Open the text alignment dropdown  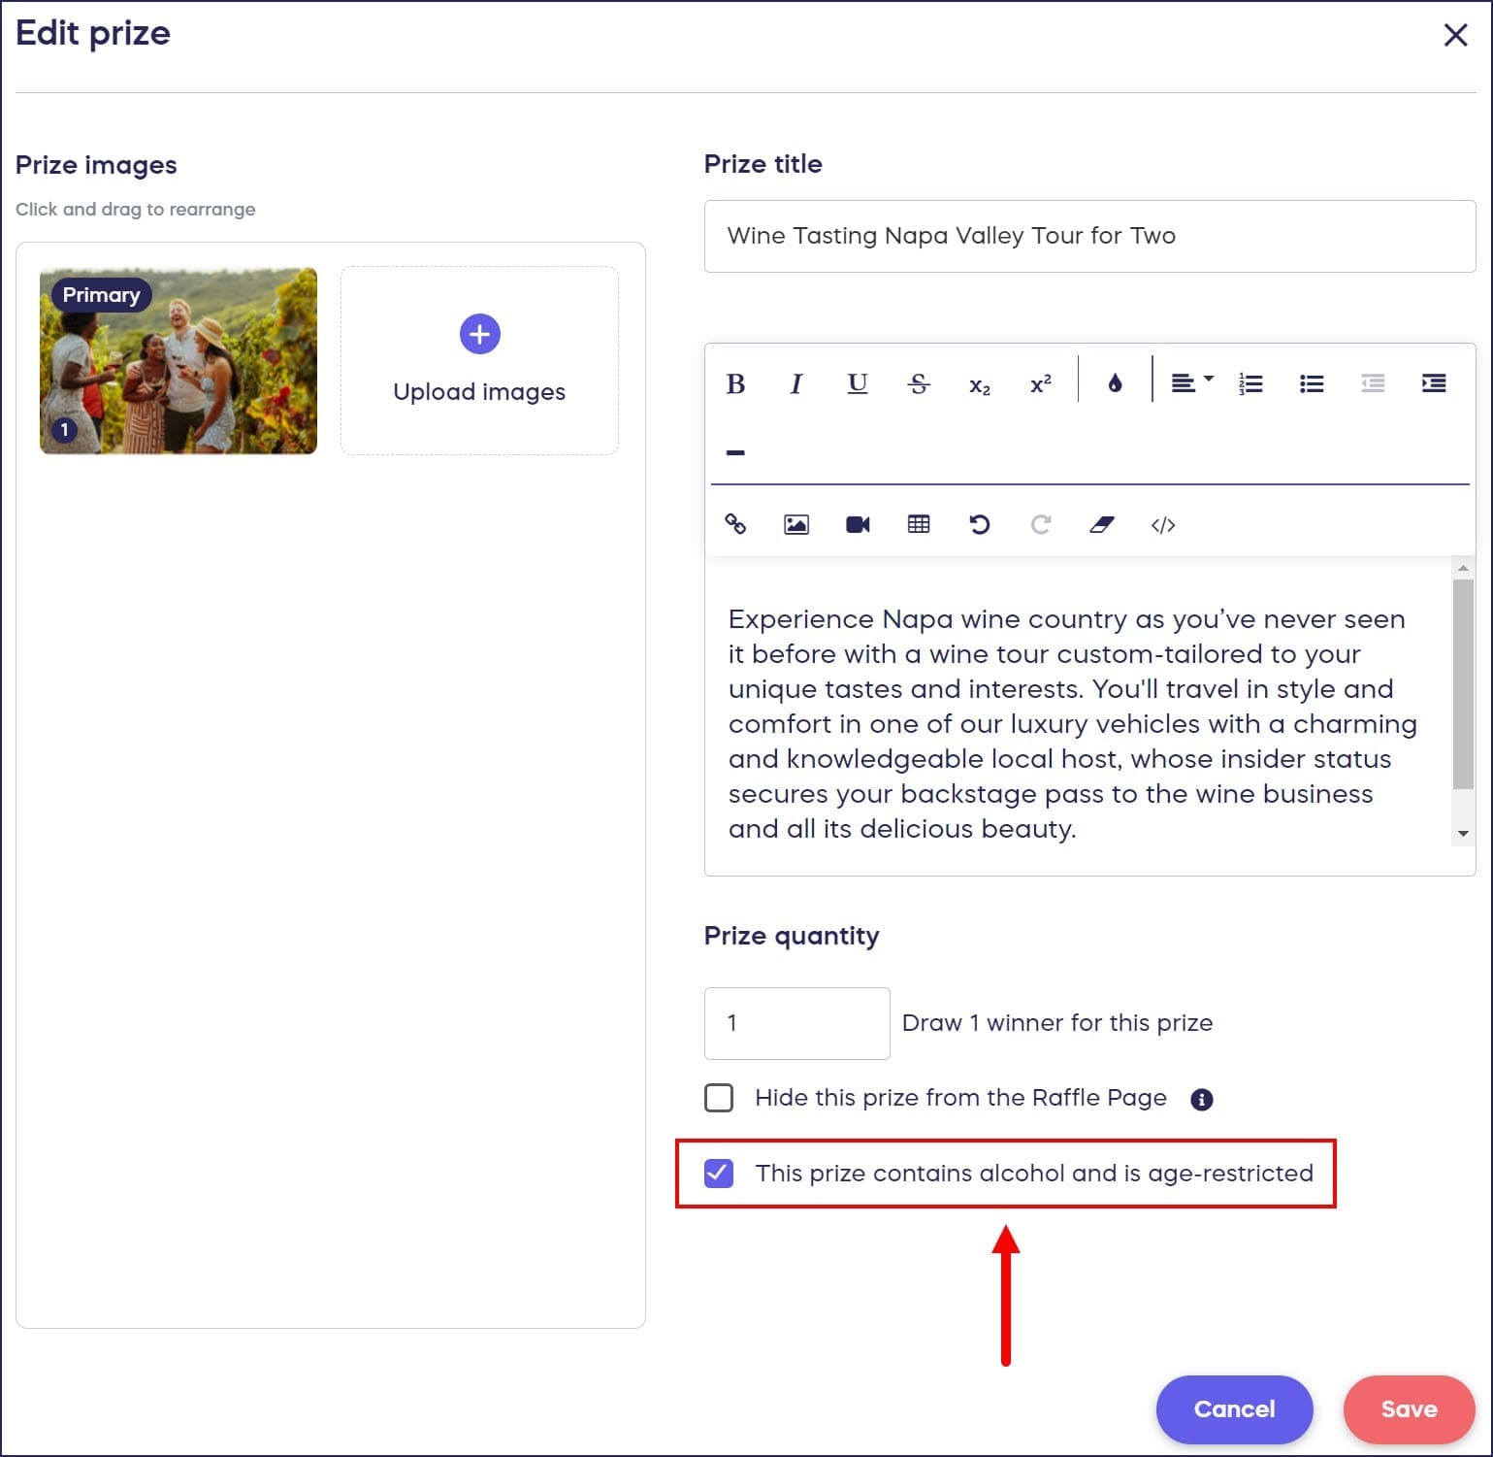coord(1191,384)
